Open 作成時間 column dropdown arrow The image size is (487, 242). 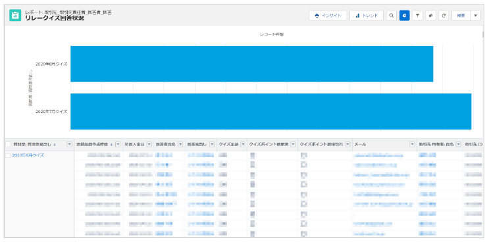click(x=118, y=144)
